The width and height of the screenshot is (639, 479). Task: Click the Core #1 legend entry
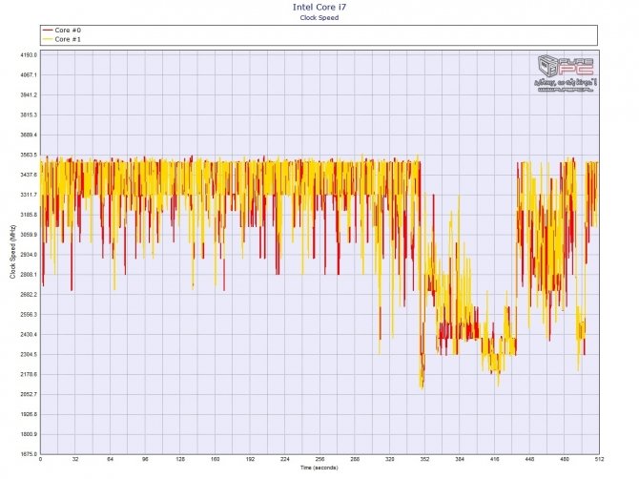[x=62, y=39]
